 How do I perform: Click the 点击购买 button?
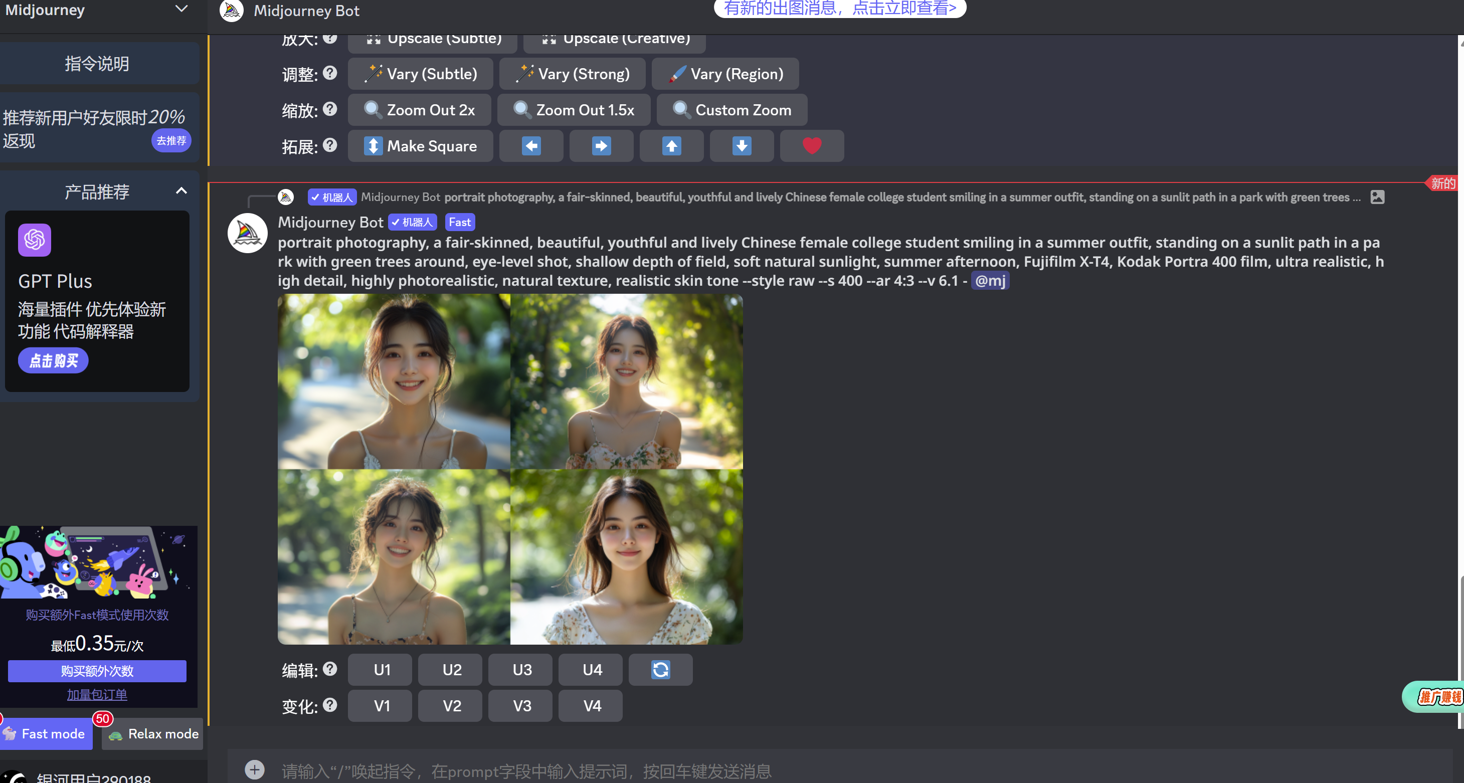[54, 360]
